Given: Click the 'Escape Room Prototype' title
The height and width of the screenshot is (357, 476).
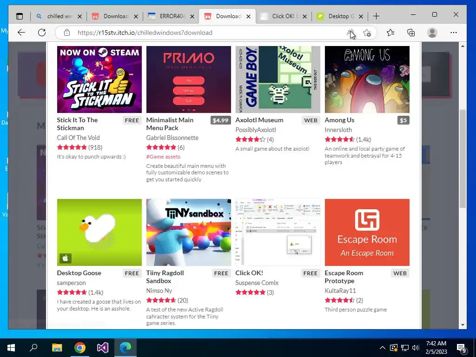Looking at the screenshot, I should [344, 277].
